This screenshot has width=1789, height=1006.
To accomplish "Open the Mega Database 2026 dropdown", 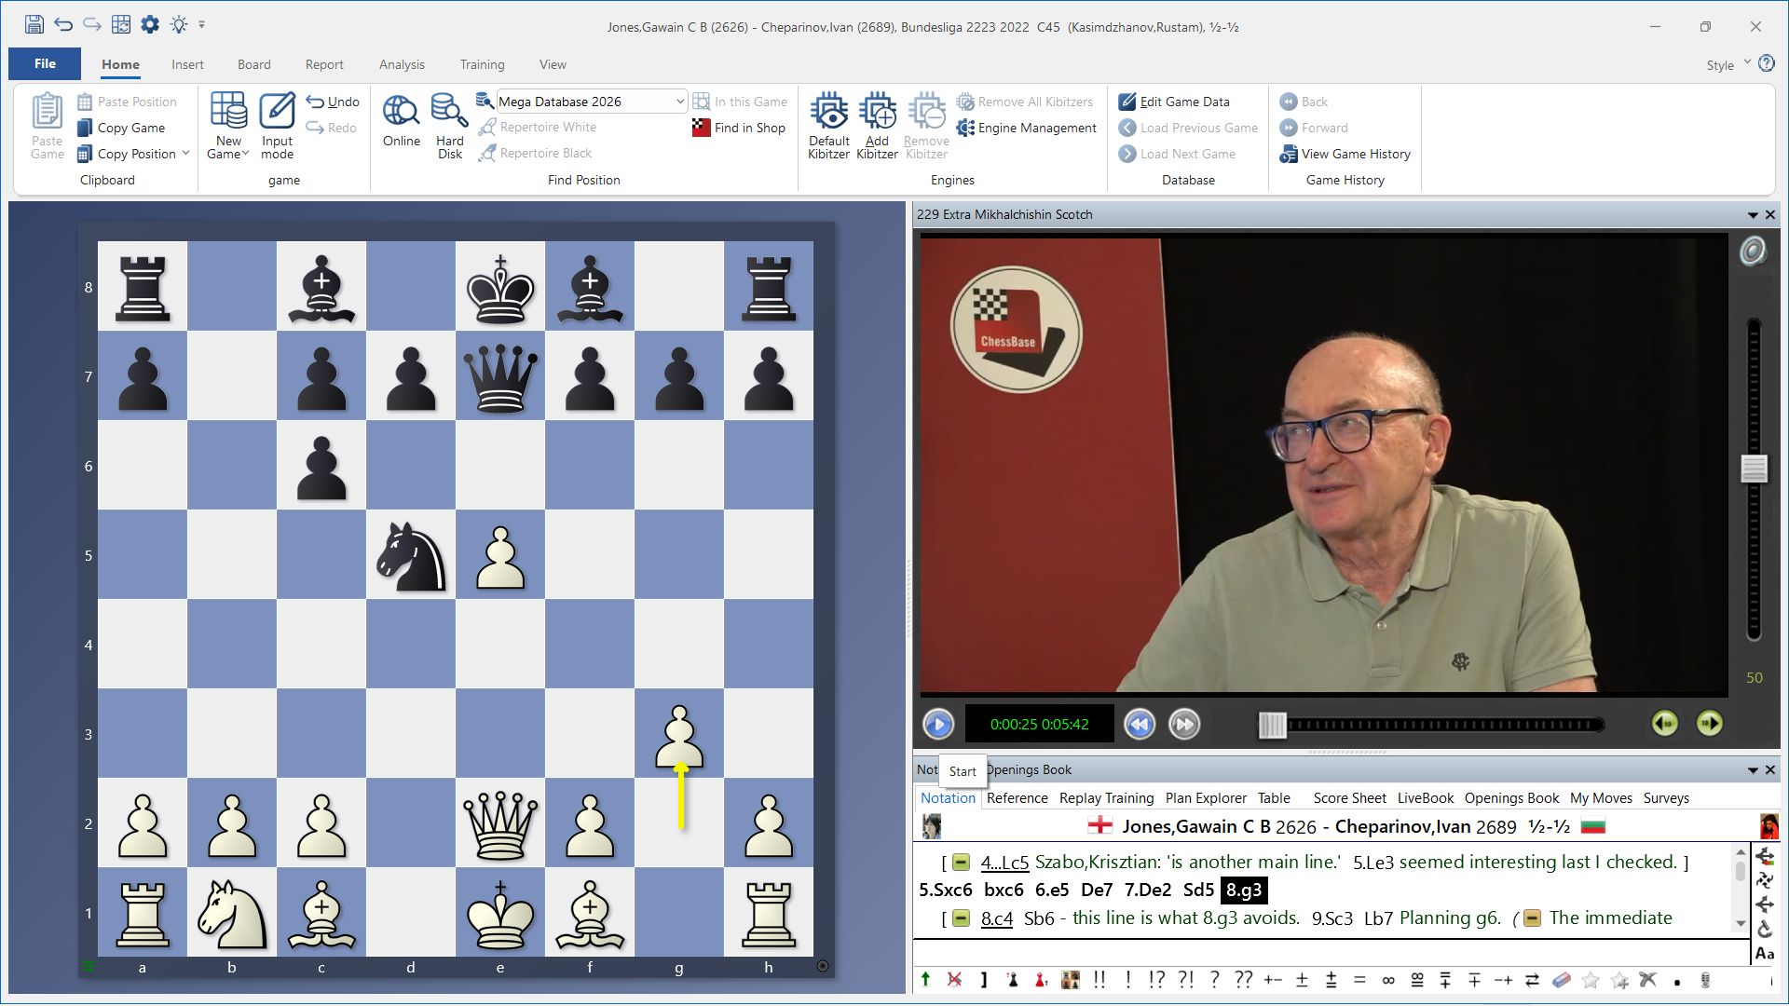I will click(679, 102).
